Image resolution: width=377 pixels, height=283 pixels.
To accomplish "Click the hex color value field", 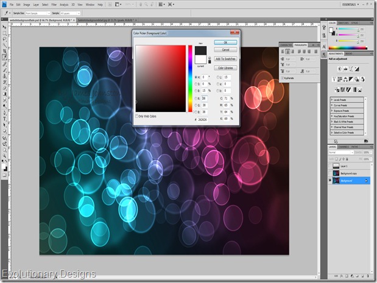I will (202, 119).
